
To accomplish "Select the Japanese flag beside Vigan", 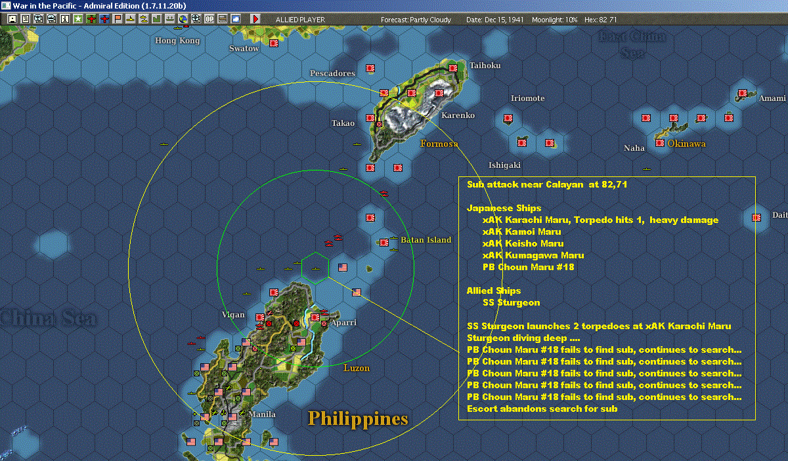I will [x=260, y=317].
